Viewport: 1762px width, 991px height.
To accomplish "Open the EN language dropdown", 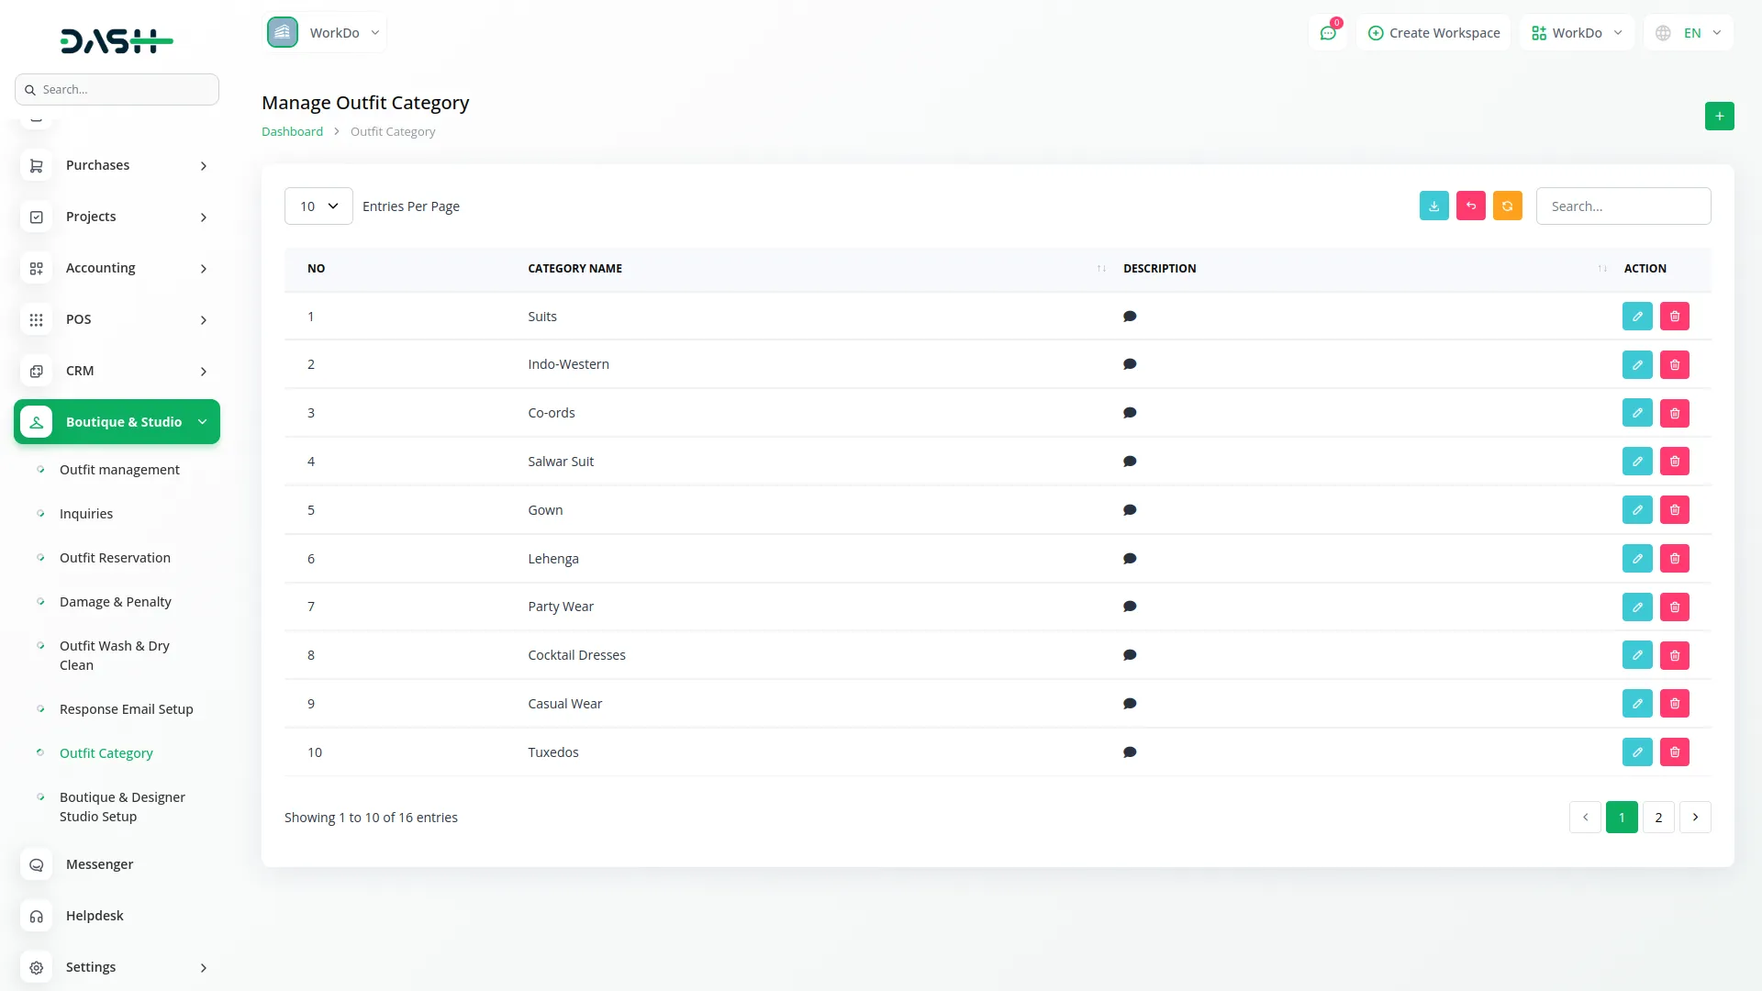I will [x=1690, y=33].
